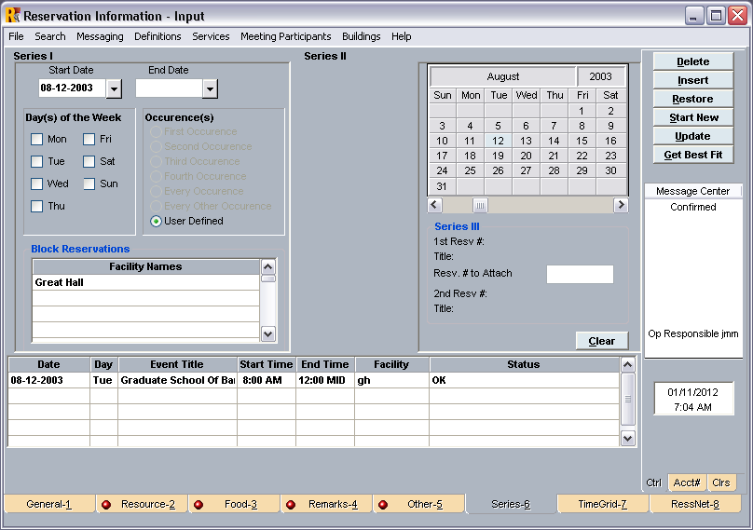Click the red indicator on Resource-2 tab
The width and height of the screenshot is (753, 530).
(x=106, y=504)
